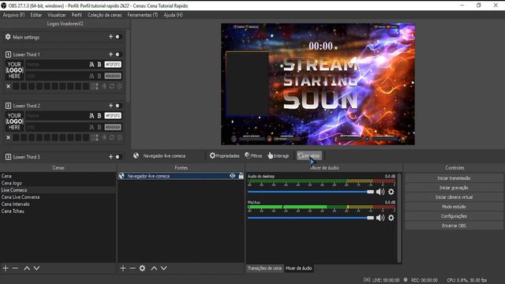
Task: Mute the Mic/Aux channel
Action: pos(380,218)
